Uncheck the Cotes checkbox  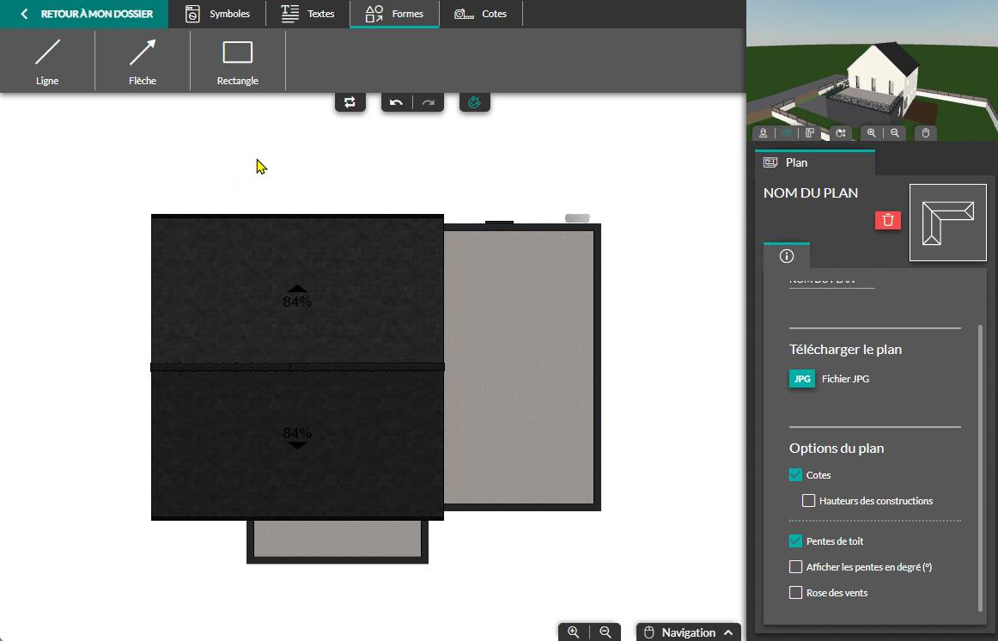coord(795,475)
